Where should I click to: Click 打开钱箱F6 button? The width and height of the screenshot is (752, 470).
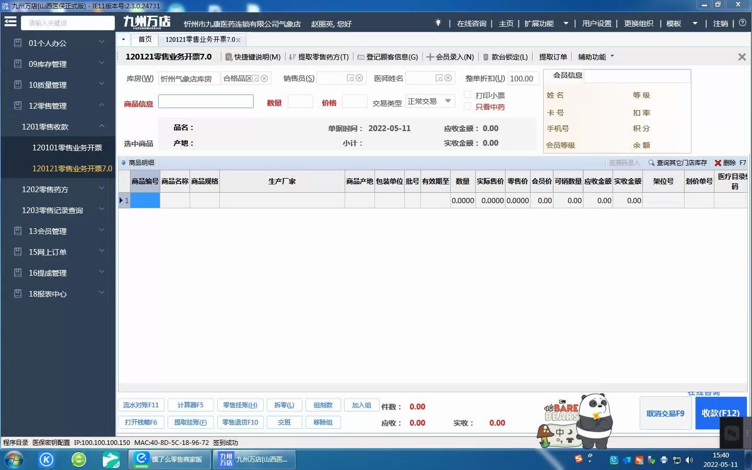click(x=141, y=422)
